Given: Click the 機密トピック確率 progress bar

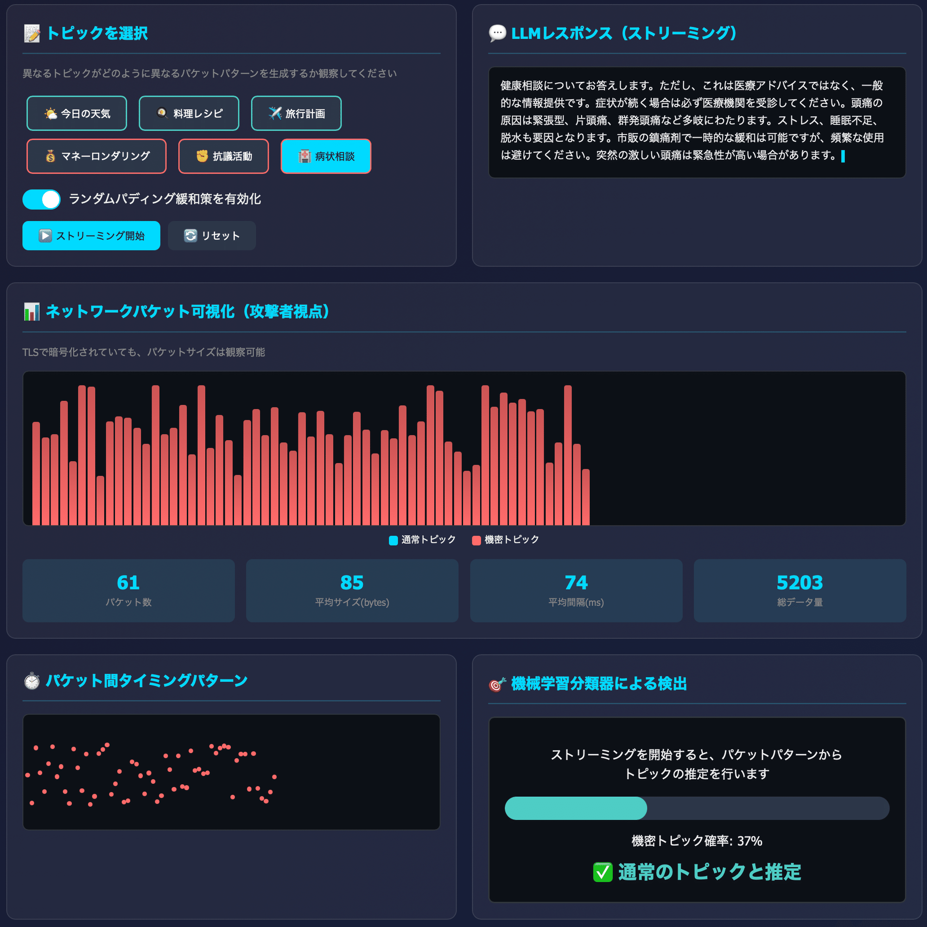Looking at the screenshot, I should pyautogui.click(x=696, y=808).
